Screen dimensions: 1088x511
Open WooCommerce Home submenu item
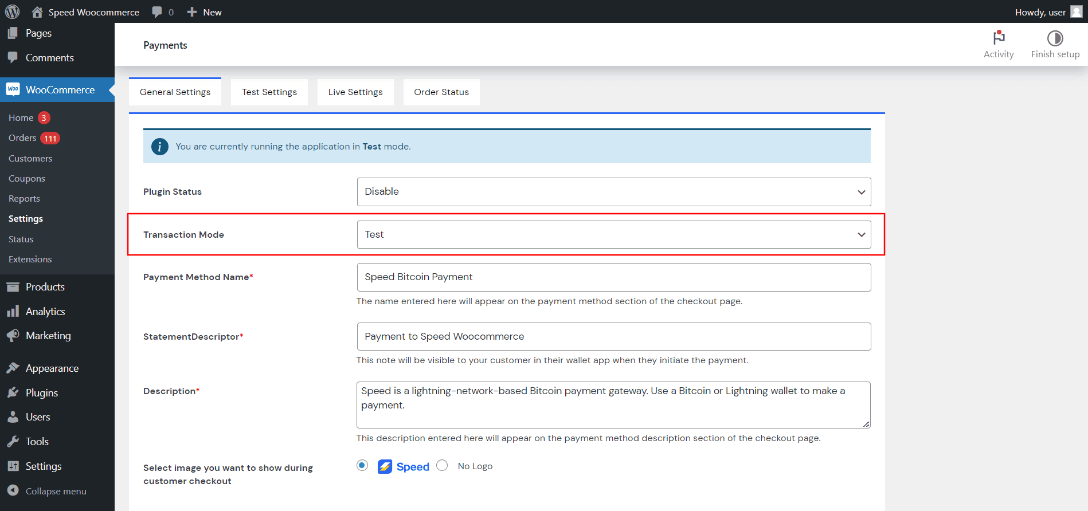[x=21, y=117]
